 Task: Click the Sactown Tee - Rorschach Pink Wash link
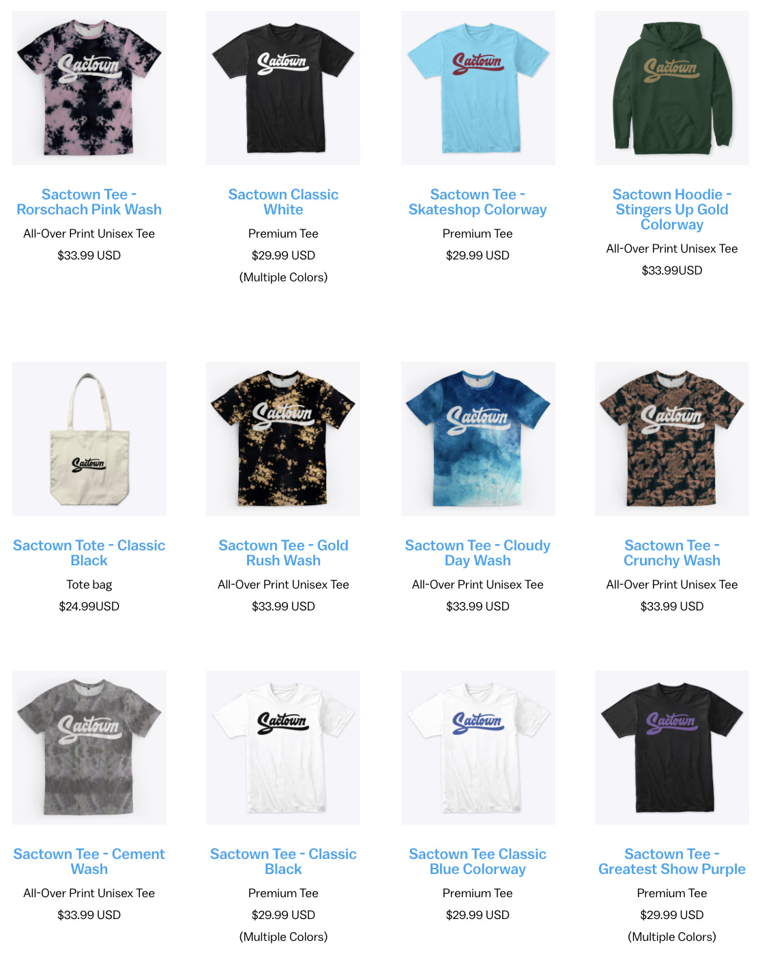click(x=89, y=202)
